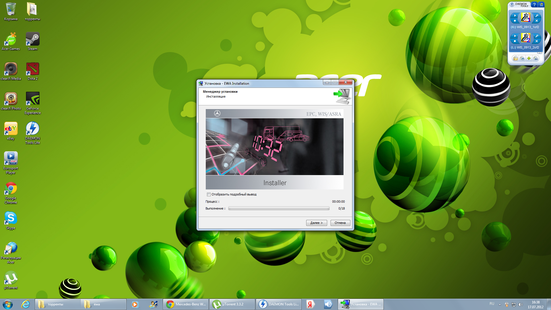551x310 pixels.
Task: Minimize the EWA Installation window
Action: [327, 82]
